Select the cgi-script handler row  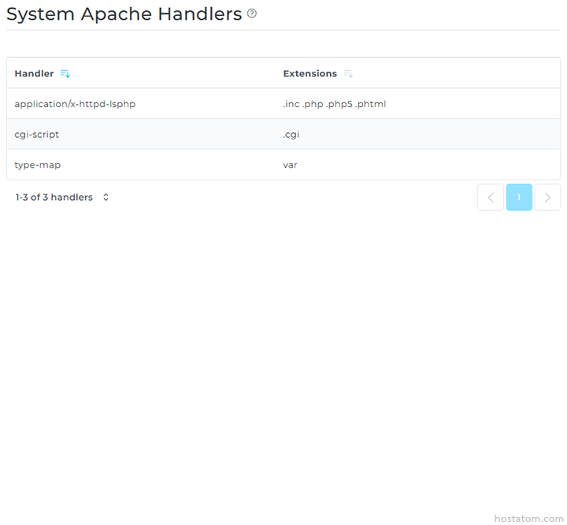pyautogui.click(x=36, y=135)
